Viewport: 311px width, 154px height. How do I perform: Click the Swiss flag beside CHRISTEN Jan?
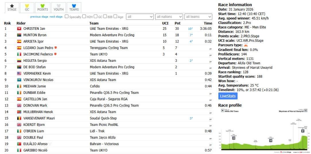19,29
